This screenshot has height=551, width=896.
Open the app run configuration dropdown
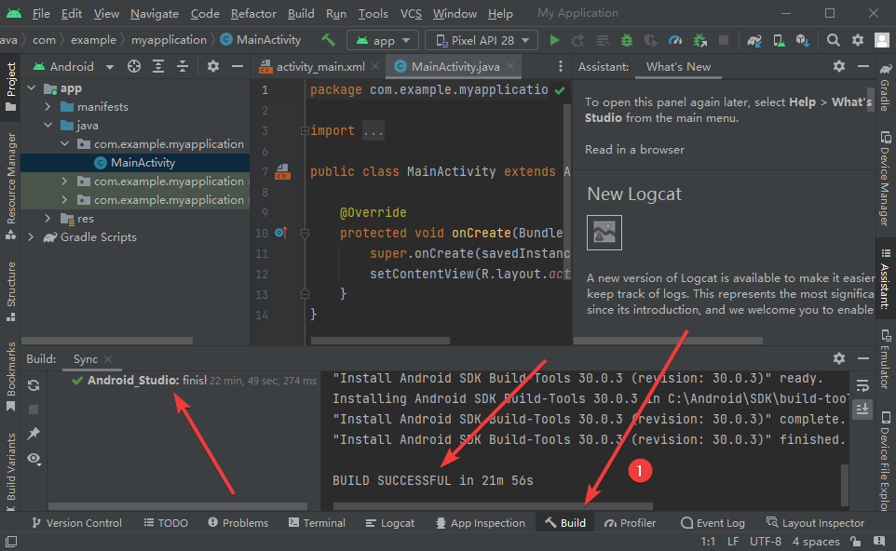[x=383, y=41]
